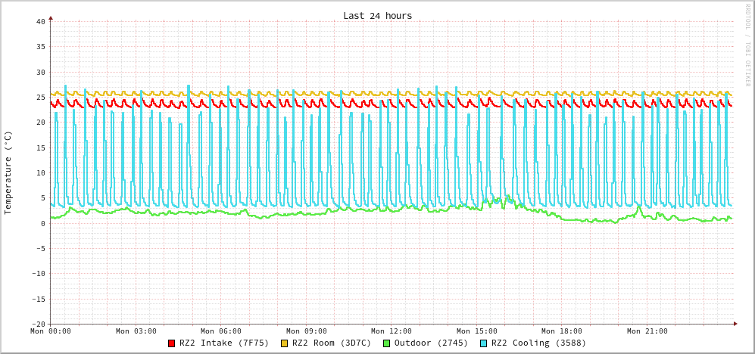Click the "Mon 00:00" time axis label

(x=51, y=331)
